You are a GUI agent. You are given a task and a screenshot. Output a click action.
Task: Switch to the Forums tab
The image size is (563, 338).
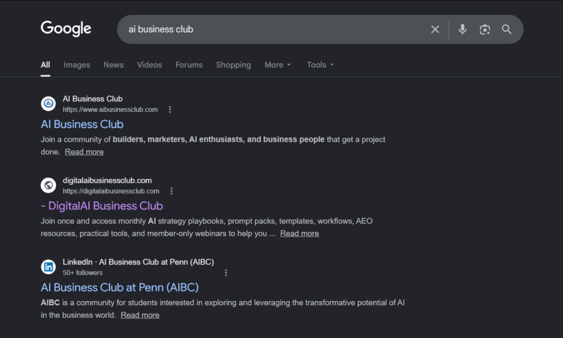coord(189,65)
